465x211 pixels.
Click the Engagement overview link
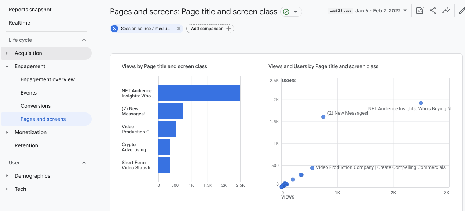[48, 79]
